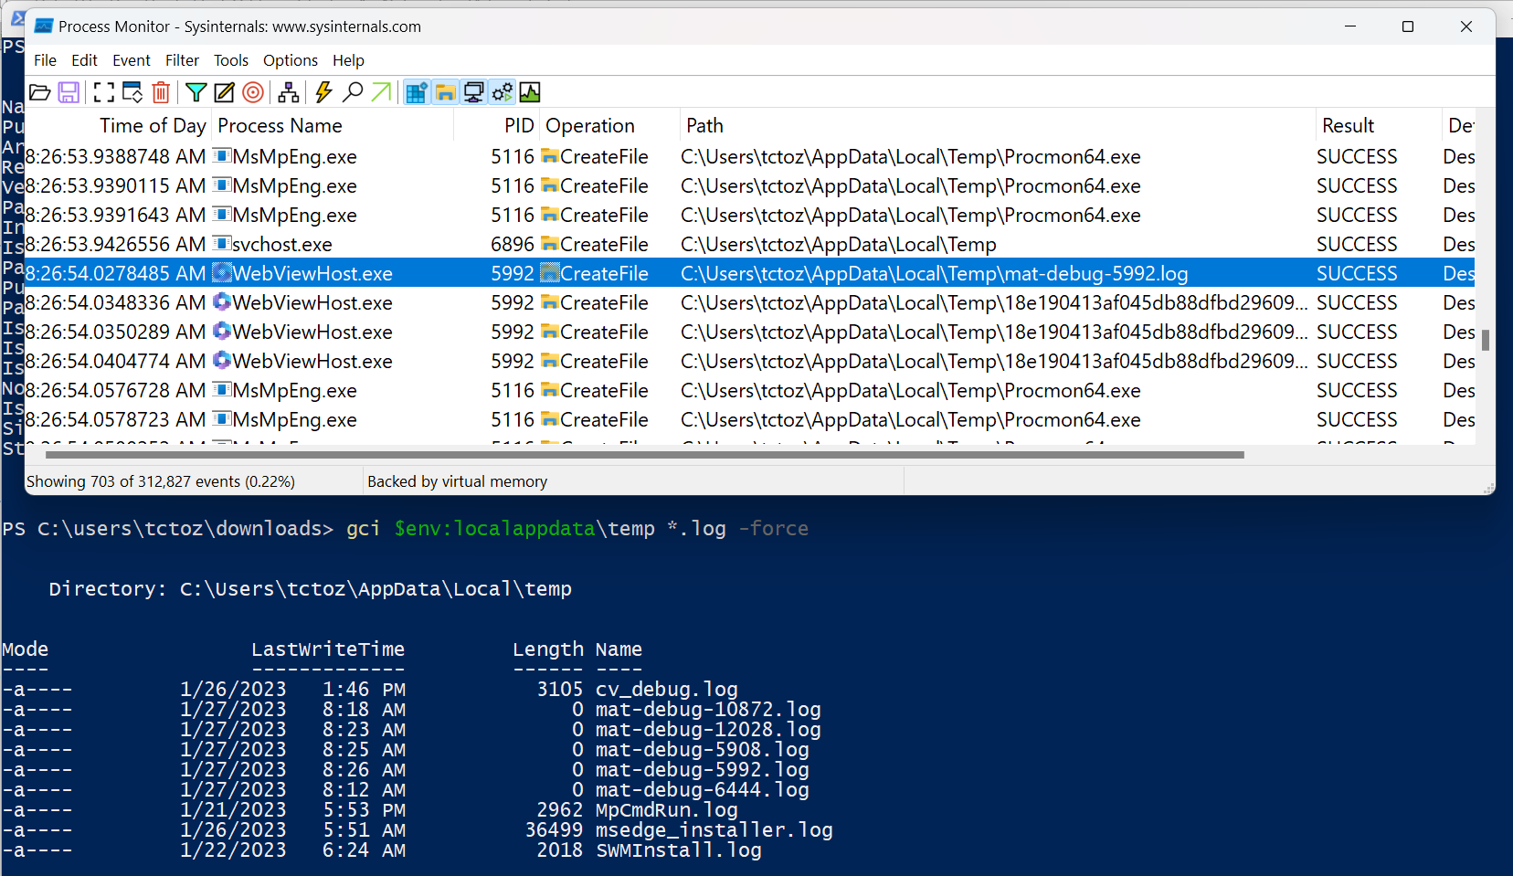Click the green Jump To arrow icon

tap(381, 92)
